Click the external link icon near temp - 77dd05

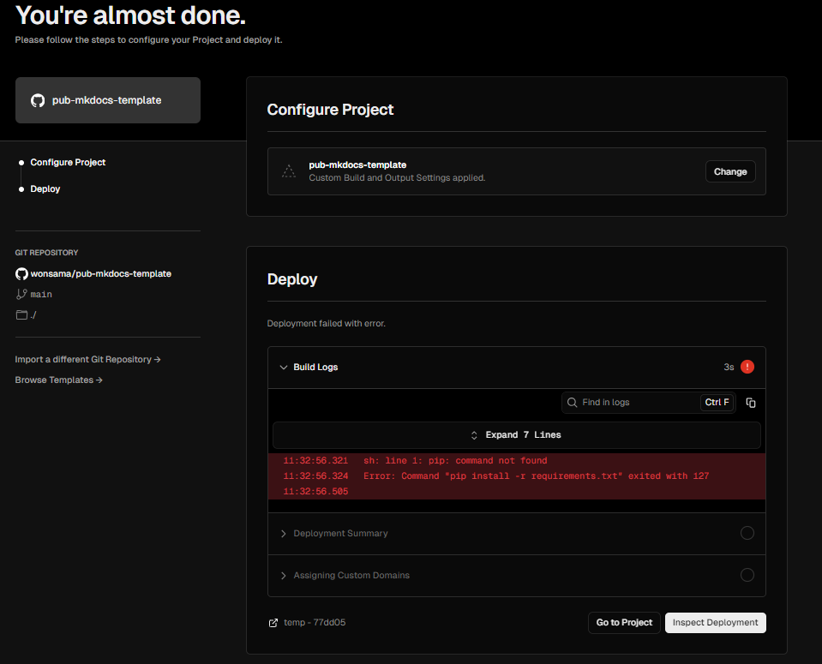click(x=273, y=623)
